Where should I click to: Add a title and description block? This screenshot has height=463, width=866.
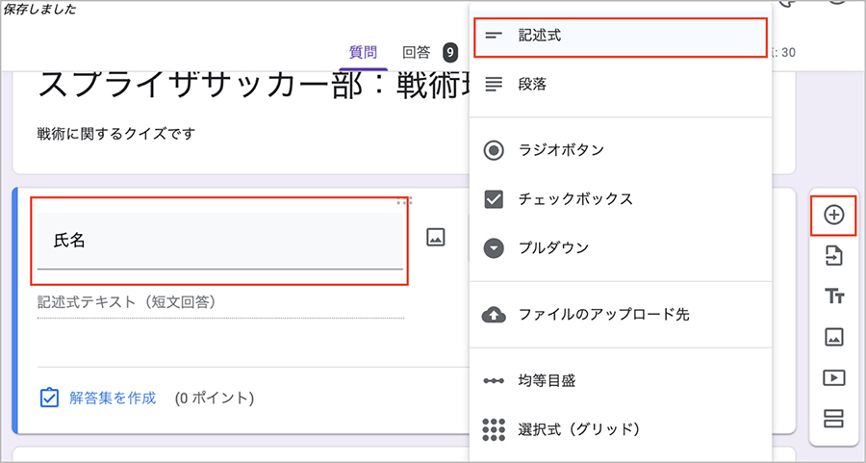[833, 296]
